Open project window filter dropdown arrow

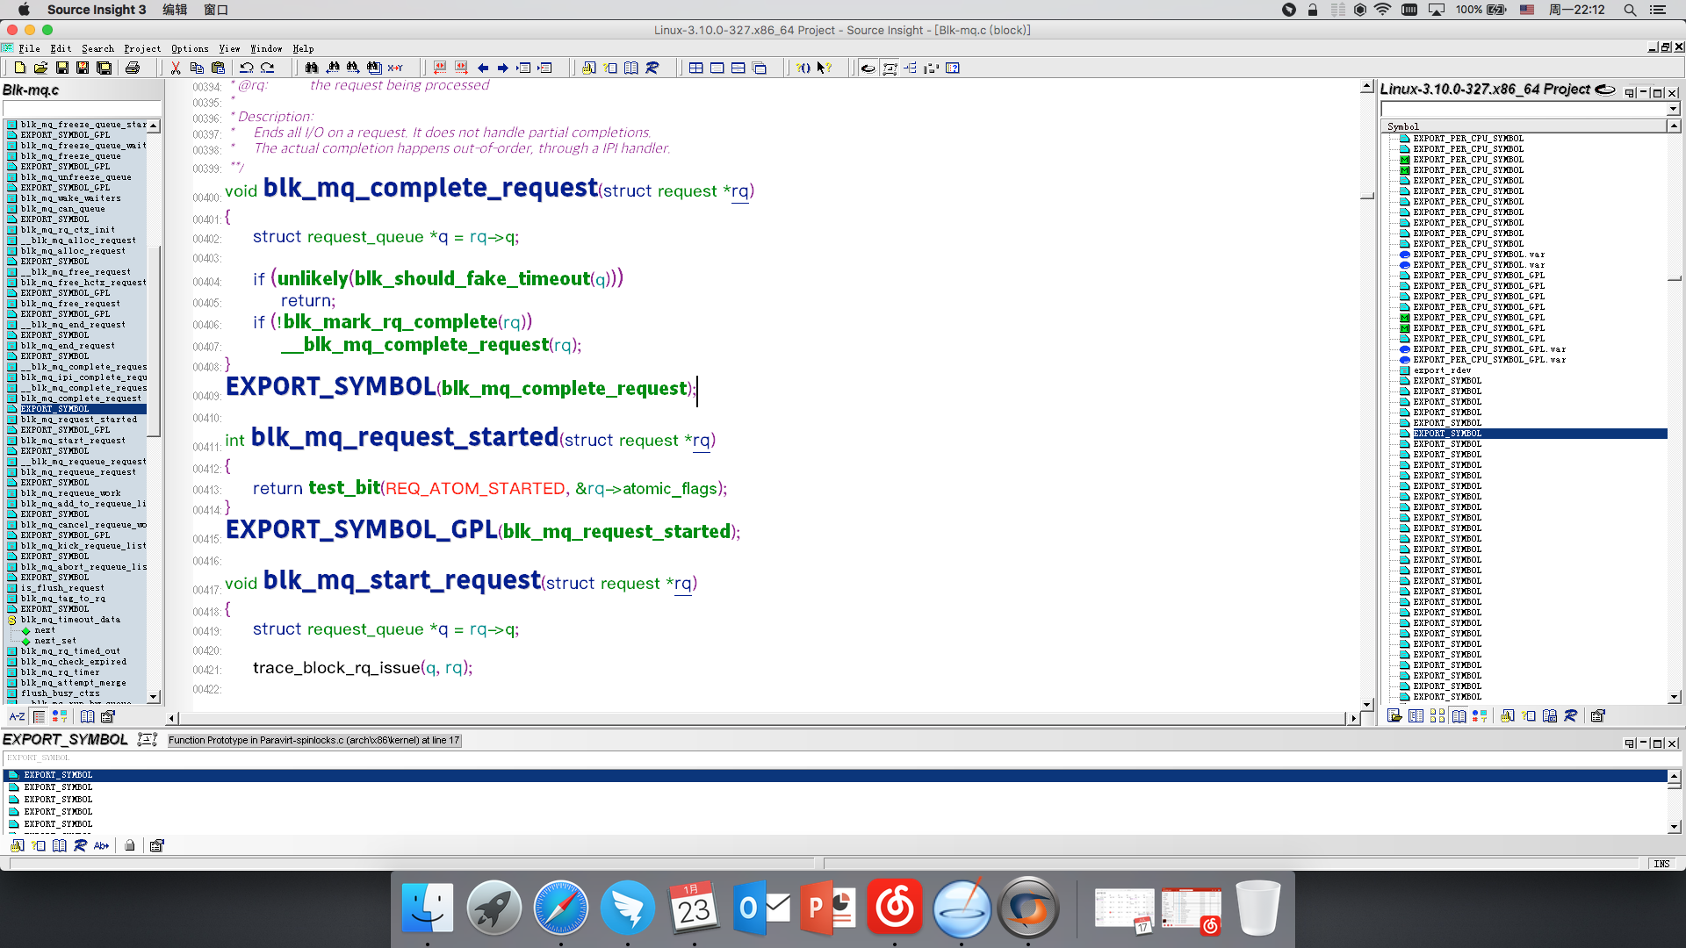[x=1673, y=109]
